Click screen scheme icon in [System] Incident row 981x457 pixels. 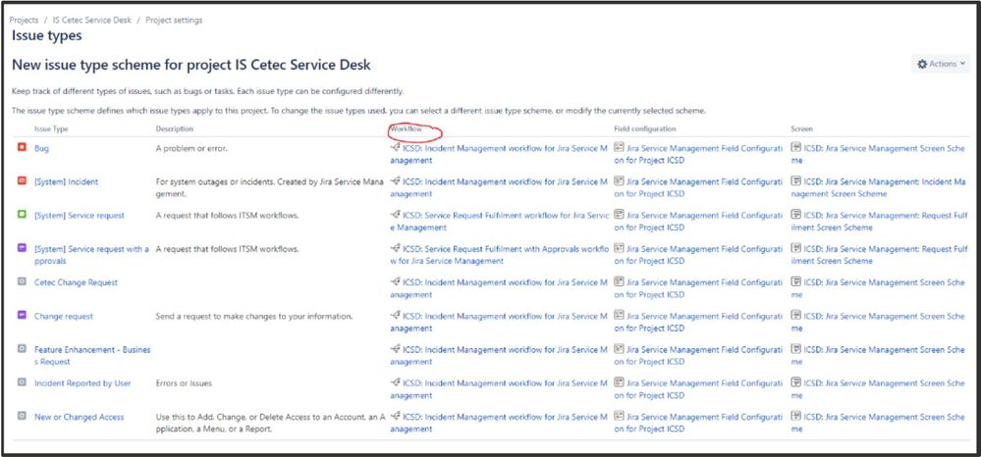click(x=795, y=180)
